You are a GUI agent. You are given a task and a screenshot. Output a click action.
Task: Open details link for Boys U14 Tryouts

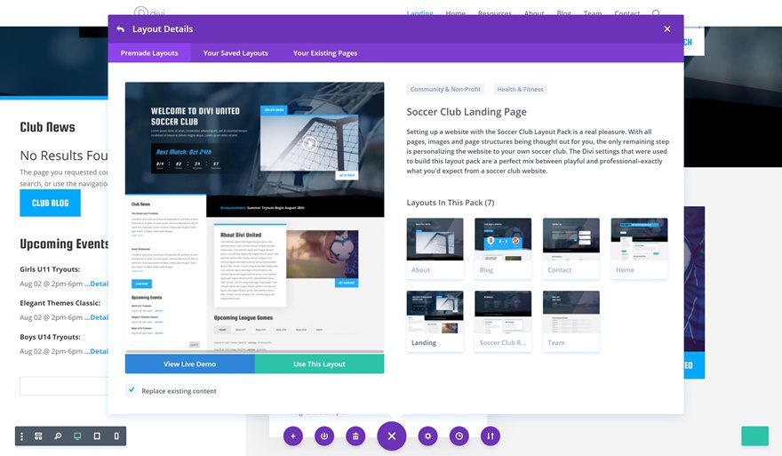click(x=96, y=351)
